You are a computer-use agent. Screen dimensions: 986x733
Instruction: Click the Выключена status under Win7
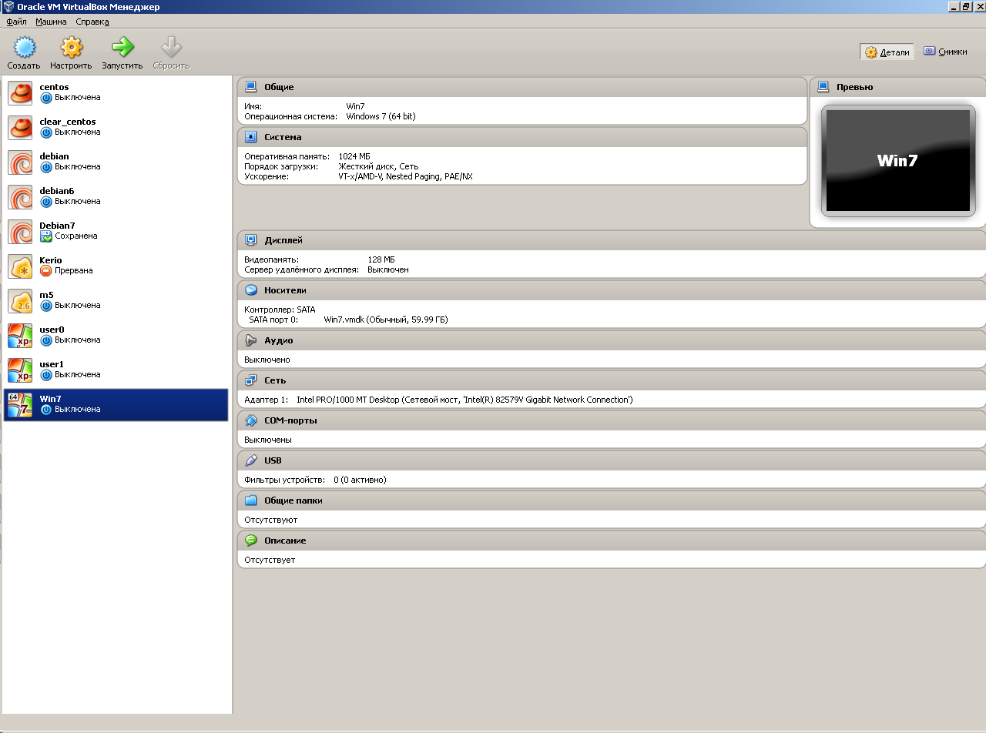coord(77,410)
